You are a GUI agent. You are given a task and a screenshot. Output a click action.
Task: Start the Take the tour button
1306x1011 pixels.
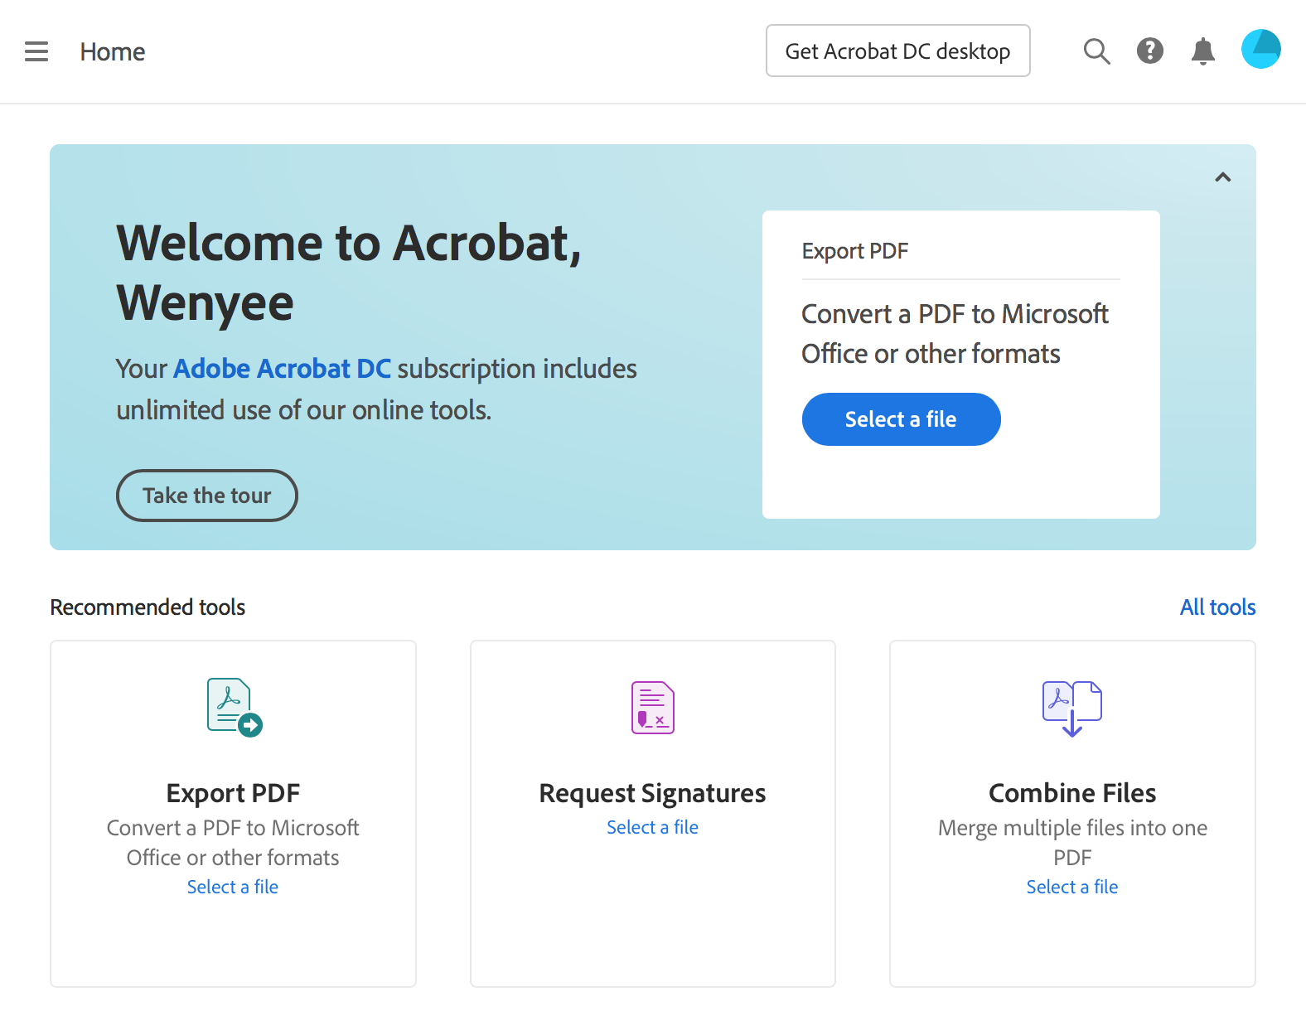pos(207,496)
